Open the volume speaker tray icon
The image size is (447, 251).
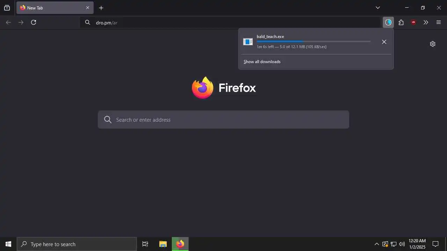pos(402,244)
